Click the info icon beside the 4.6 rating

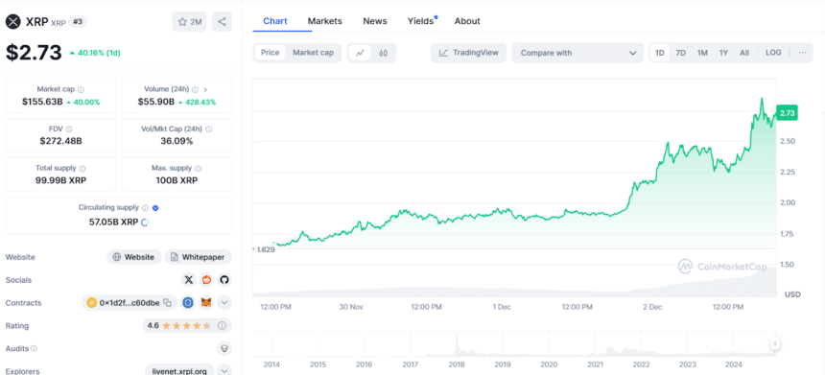(222, 325)
